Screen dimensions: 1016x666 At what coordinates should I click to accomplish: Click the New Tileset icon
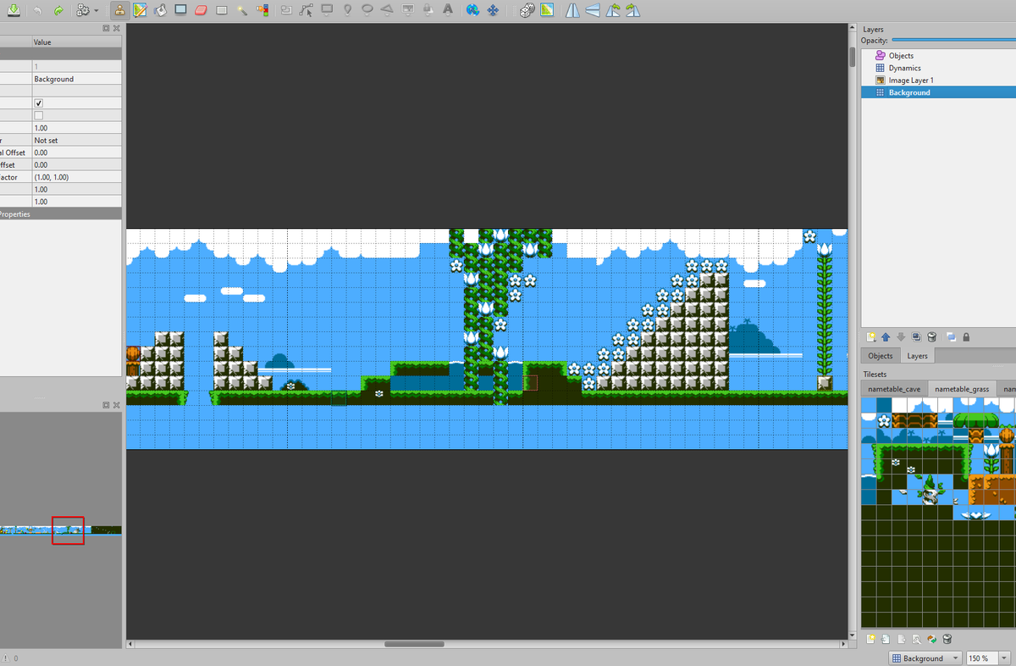[x=870, y=639]
